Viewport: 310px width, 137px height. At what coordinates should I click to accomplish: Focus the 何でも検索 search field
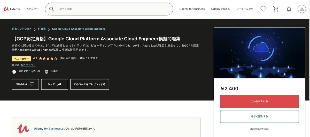pos(109,9)
